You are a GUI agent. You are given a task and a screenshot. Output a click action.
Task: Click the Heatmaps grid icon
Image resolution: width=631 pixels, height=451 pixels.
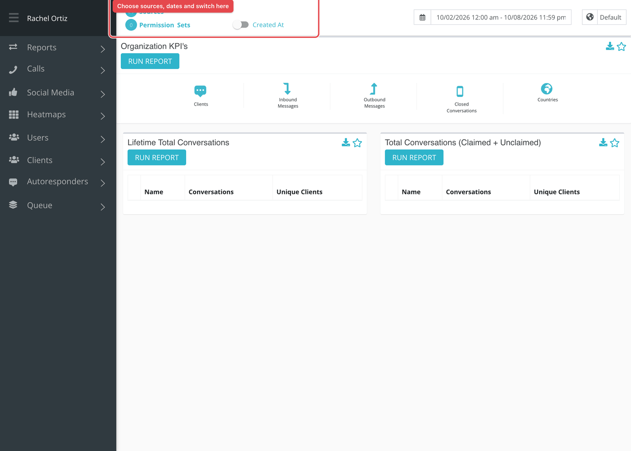(14, 115)
